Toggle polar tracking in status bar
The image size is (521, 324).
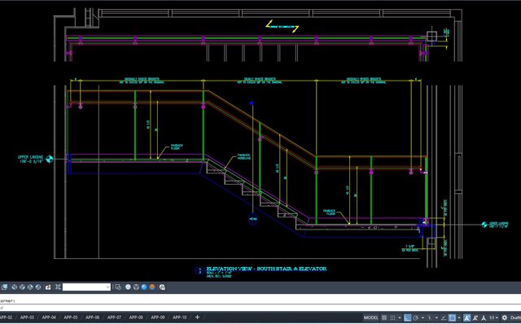[x=415, y=317]
